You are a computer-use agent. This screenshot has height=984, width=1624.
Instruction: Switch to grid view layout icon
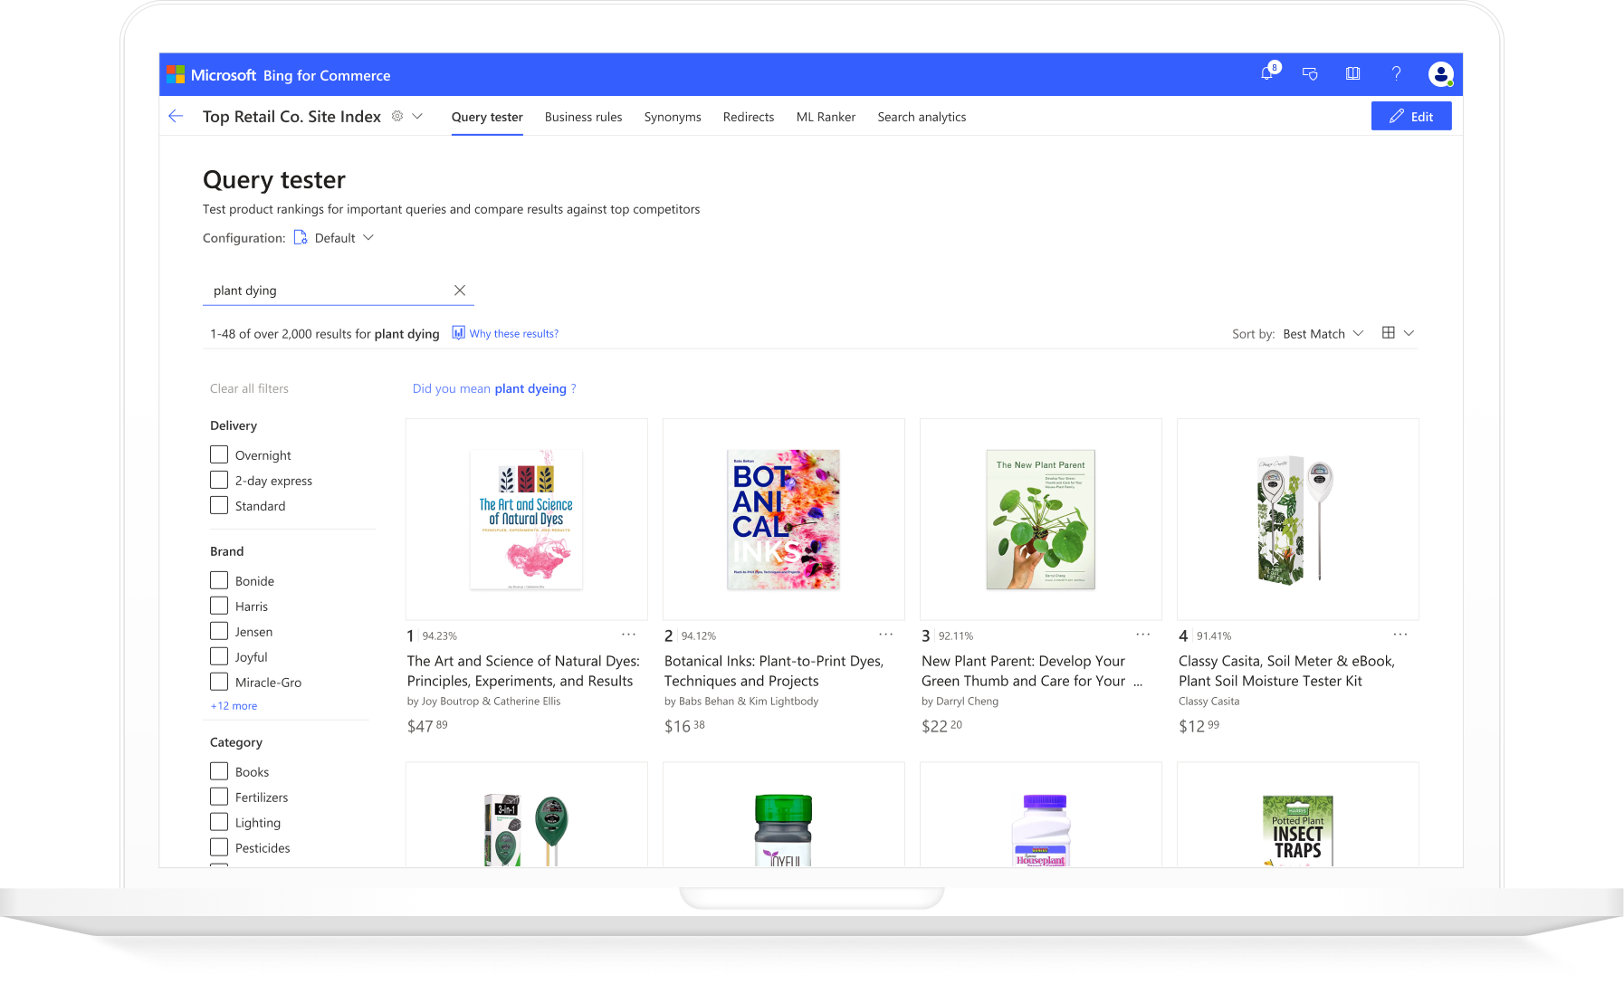1389,332
